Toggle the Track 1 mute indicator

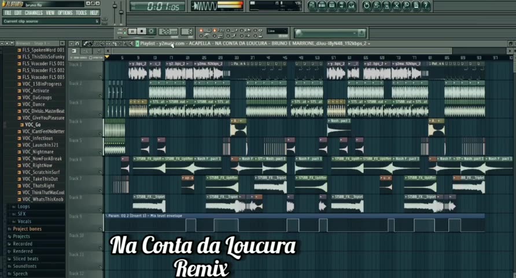coord(100,77)
